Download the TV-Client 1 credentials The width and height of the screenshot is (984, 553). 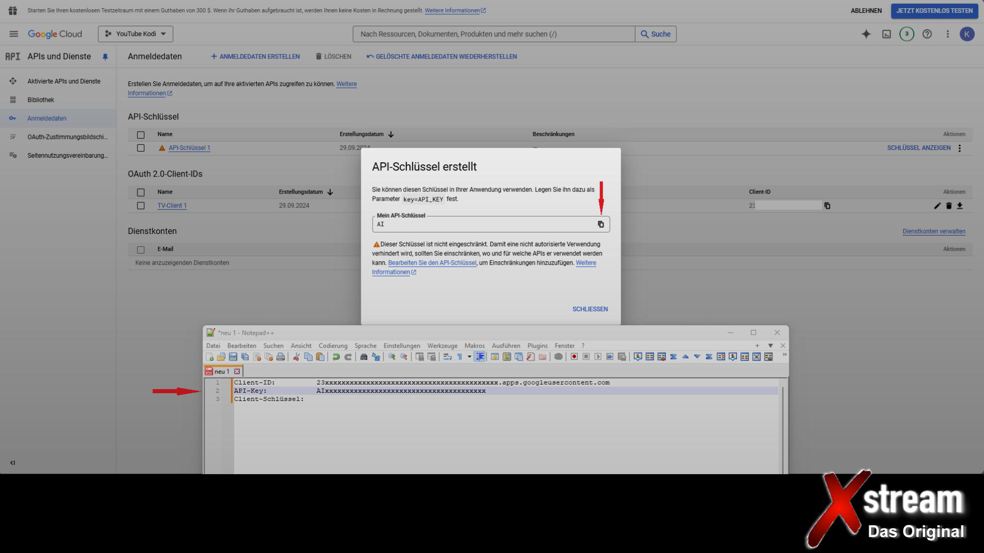point(960,206)
